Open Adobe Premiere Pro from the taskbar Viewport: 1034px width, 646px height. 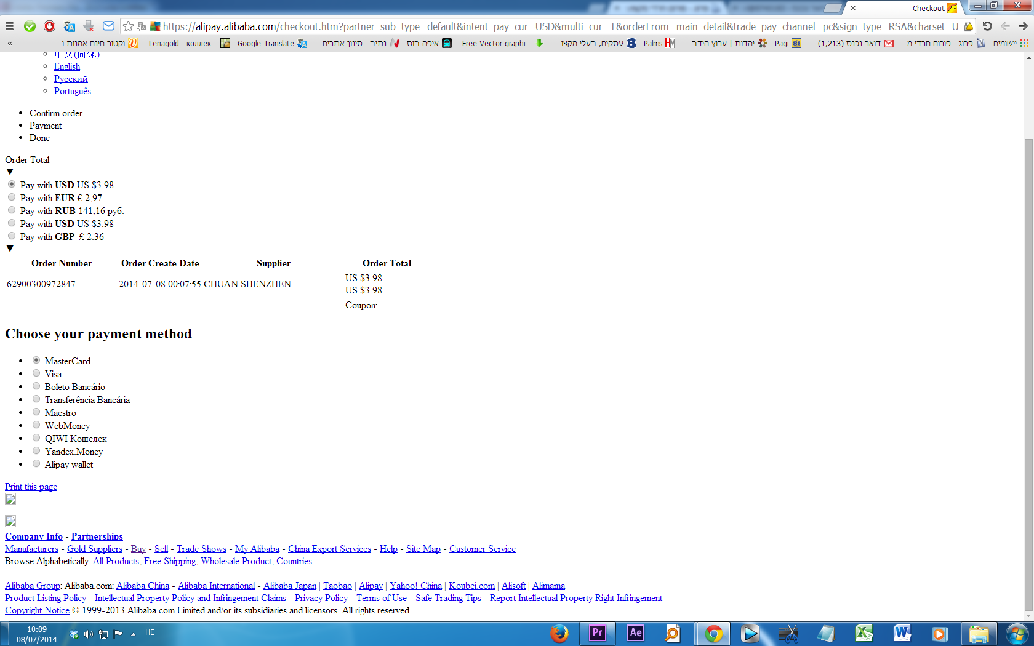(598, 633)
